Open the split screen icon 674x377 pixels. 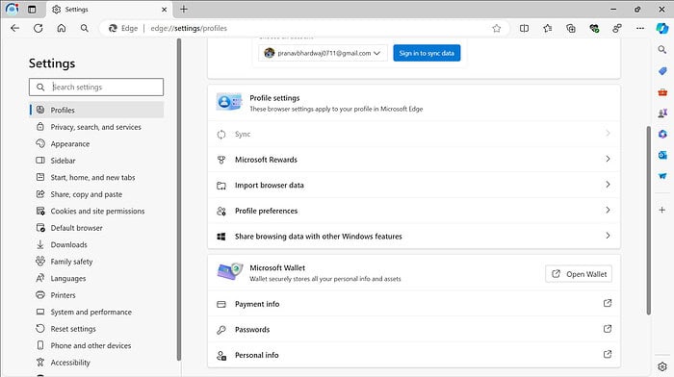coord(524,28)
